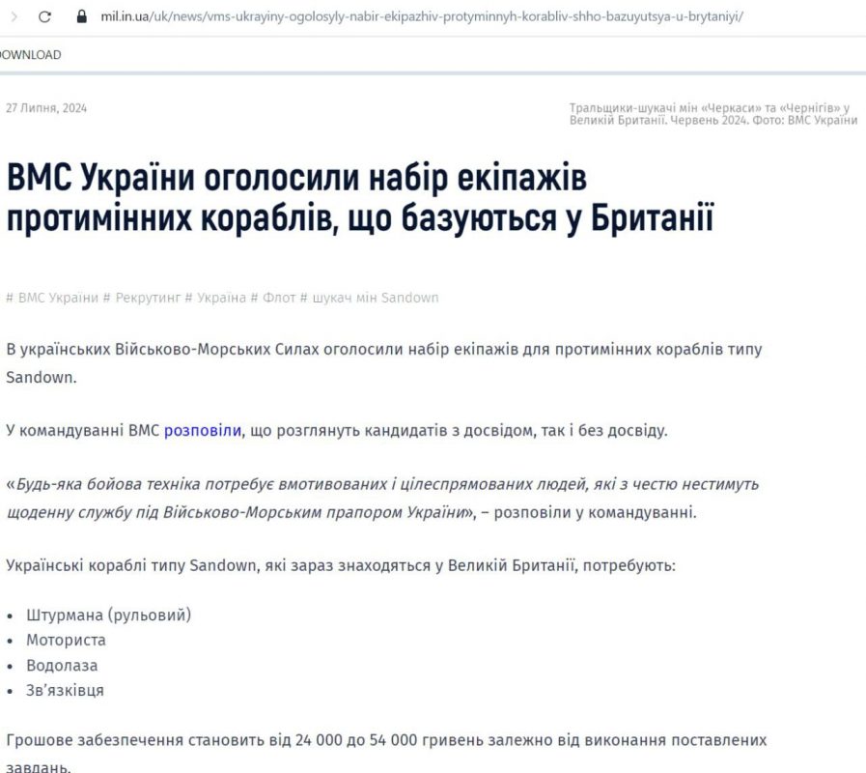Image resolution: width=866 pixels, height=773 pixels.
Task: Click the article headline about ВМС України
Action: click(x=359, y=198)
